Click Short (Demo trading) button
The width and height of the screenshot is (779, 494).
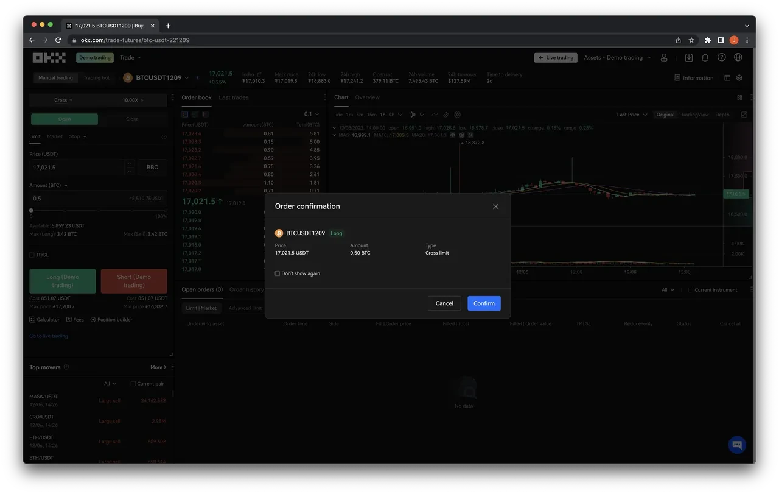[x=134, y=281]
